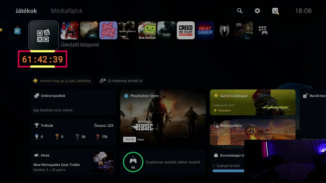Click the Hírek megaphone icon
Screen dimensions: 326x183
tap(37, 155)
